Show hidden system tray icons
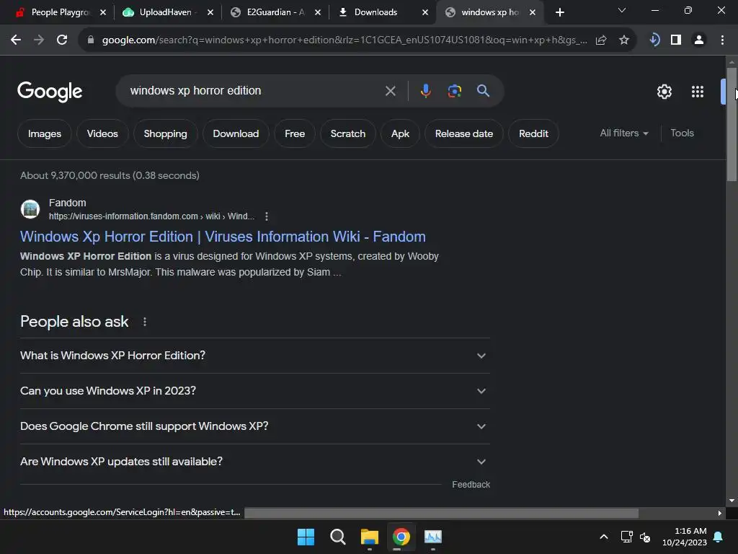The width and height of the screenshot is (738, 554). coord(604,537)
